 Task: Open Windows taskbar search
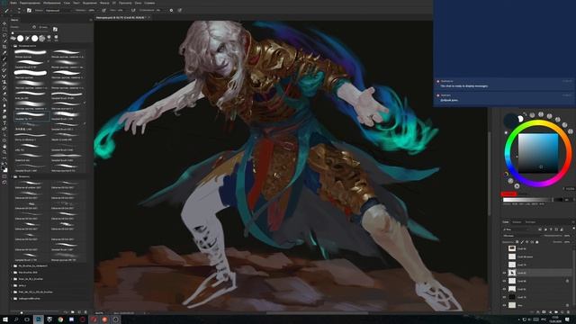[16, 319]
